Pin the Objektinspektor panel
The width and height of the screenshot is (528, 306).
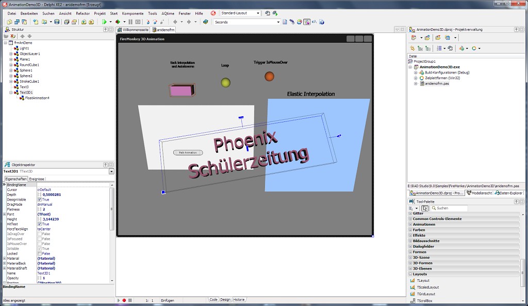(x=105, y=165)
